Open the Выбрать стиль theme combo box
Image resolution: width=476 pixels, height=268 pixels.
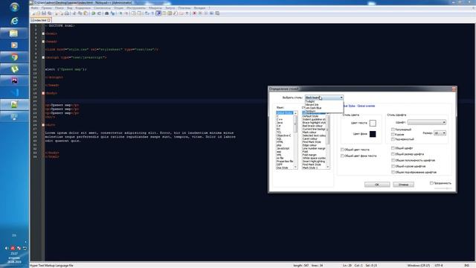[x=324, y=98]
